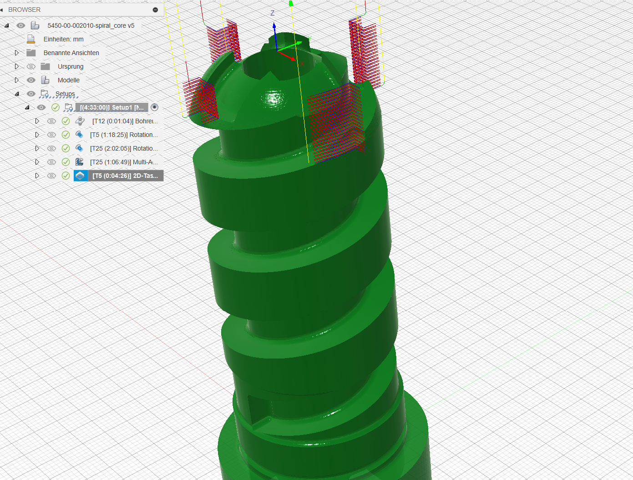Click the 2D pocket operation icon
Image resolution: width=633 pixels, height=480 pixels.
coord(80,176)
